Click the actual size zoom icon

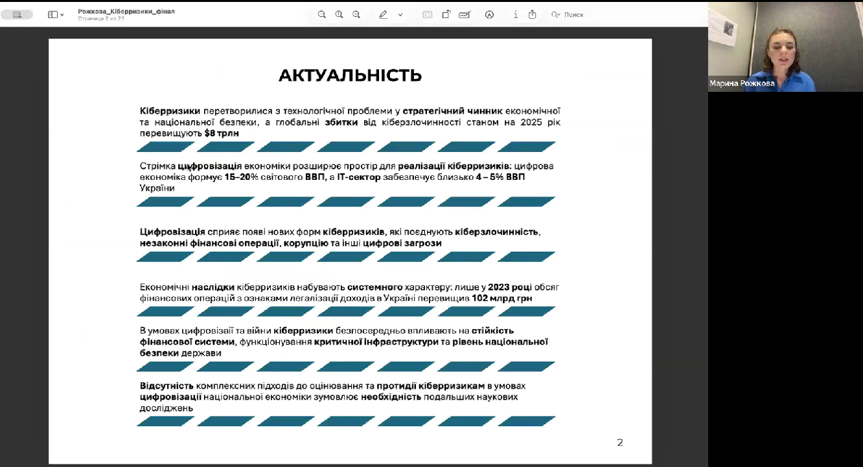click(339, 14)
